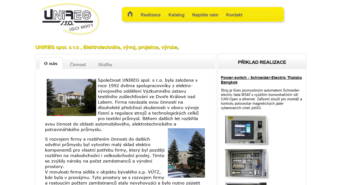The height and width of the screenshot is (185, 339).
Task: Switch to the Činnost tab
Action: (78, 64)
